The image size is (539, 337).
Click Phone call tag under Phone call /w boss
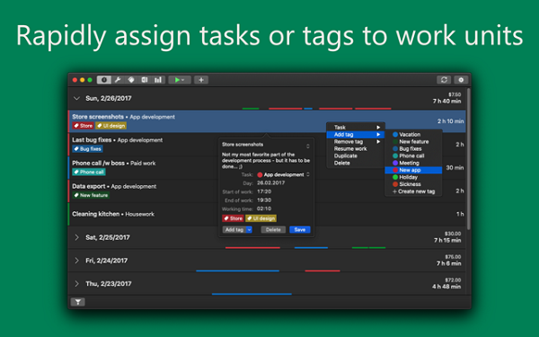pyautogui.click(x=89, y=172)
